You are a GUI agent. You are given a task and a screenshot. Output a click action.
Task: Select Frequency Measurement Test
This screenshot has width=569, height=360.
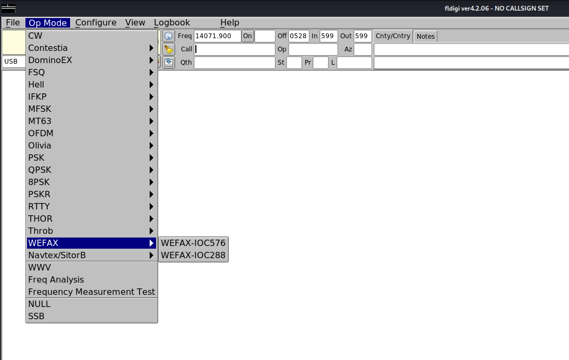[x=91, y=292]
